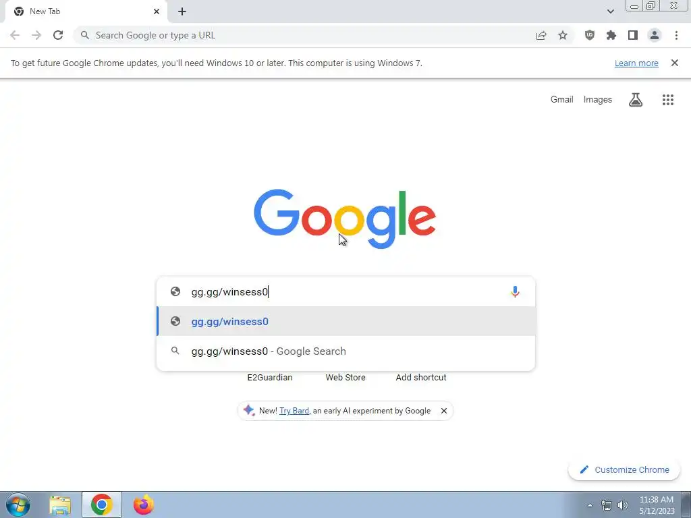Follow the Learn more link
This screenshot has width=691, height=518.
pos(636,63)
